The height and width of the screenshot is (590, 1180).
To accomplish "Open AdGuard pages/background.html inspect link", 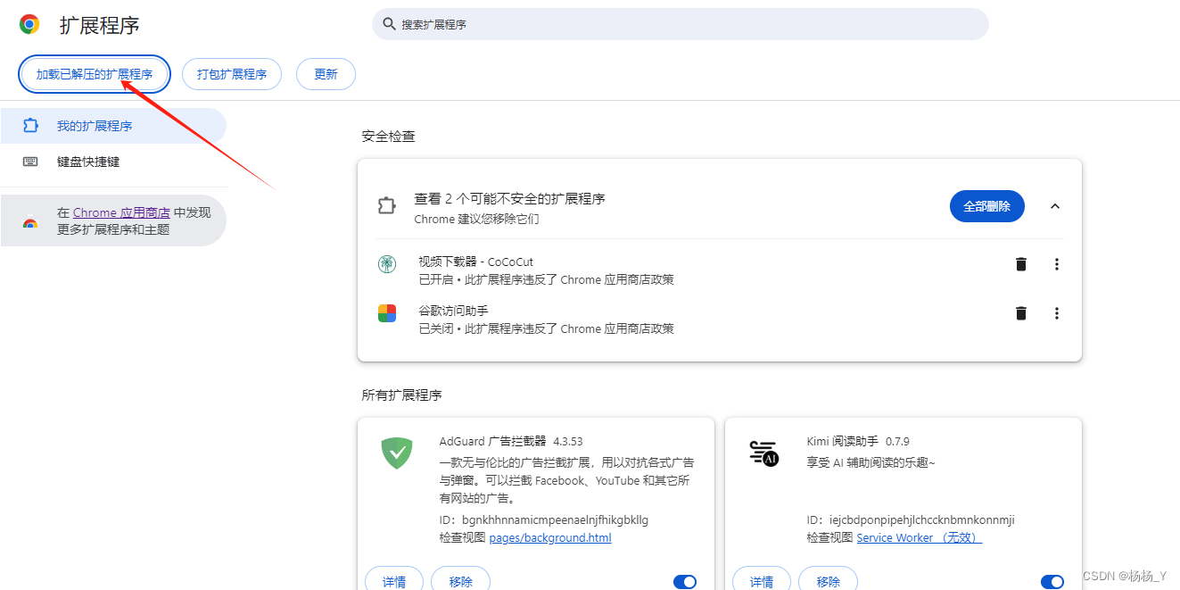I will tap(550, 537).
